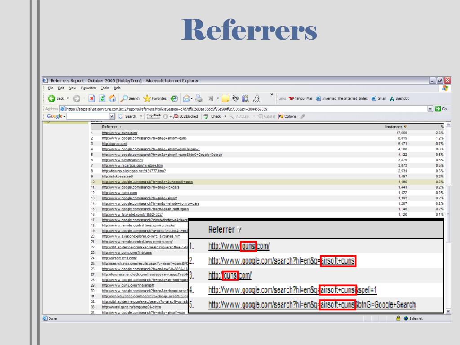Stop page loading with red X icon

pyautogui.click(x=92, y=98)
